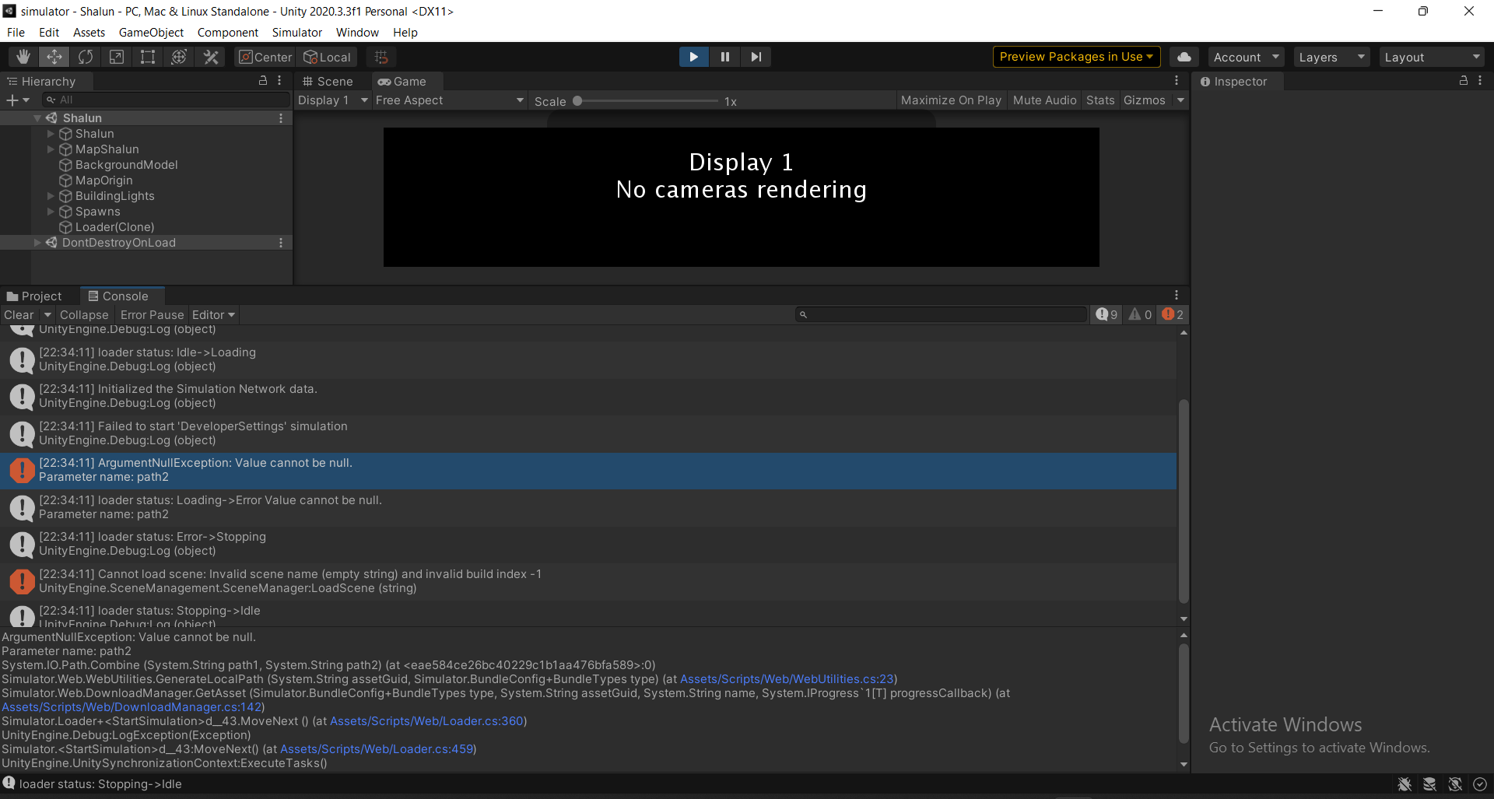Open the Layout dropdown
The width and height of the screenshot is (1494, 799).
pyautogui.click(x=1432, y=56)
